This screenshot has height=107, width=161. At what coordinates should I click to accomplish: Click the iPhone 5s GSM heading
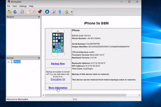click(96, 23)
